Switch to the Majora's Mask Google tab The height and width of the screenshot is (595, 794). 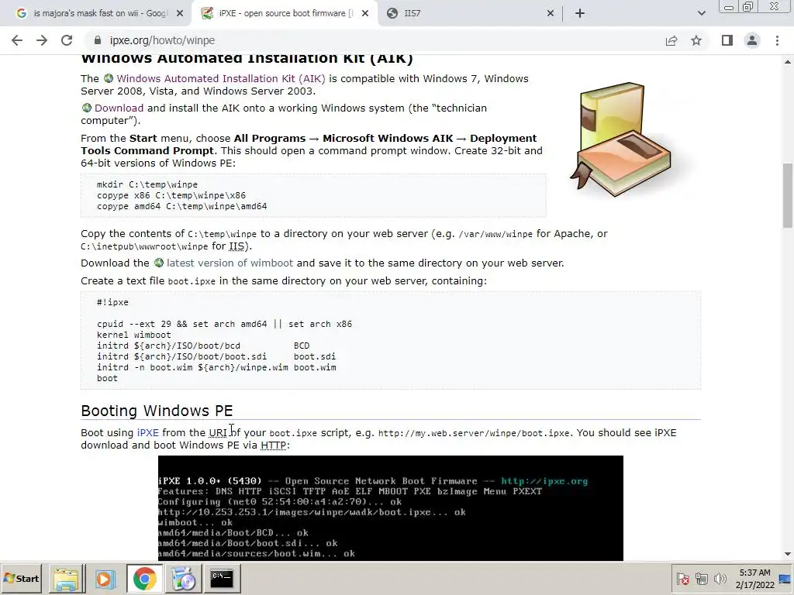tap(99, 14)
